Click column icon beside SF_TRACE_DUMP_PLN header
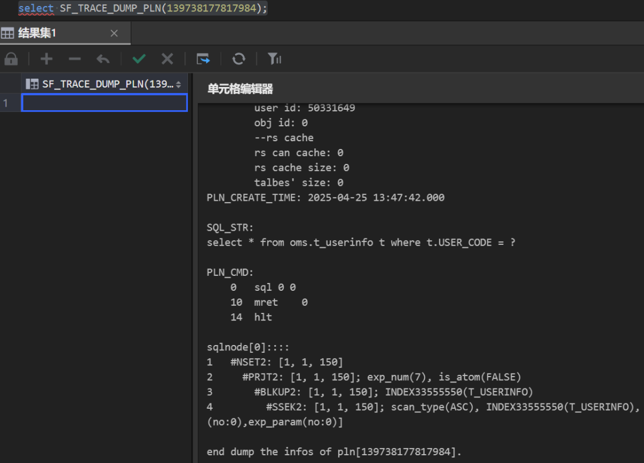The height and width of the screenshot is (463, 644). click(32, 84)
